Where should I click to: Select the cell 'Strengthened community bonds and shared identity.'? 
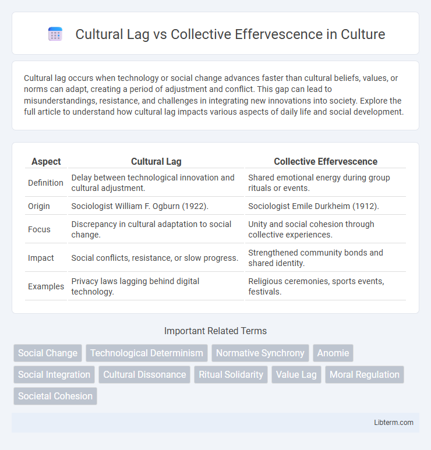point(326,258)
